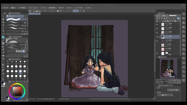
Task: Open CLIP STUDIO launcher icon in command bar
Action: pyautogui.click(x=30, y=11)
